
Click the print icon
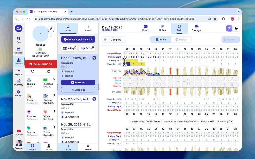tap(236, 28)
